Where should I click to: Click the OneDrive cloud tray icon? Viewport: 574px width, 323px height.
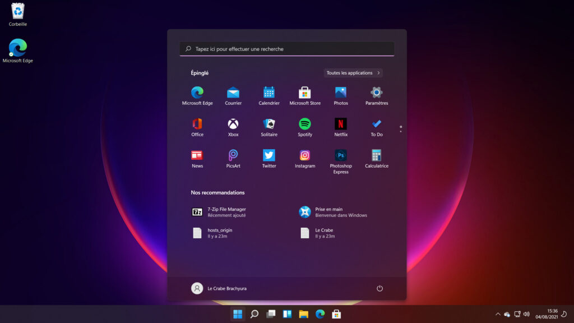pyautogui.click(x=507, y=314)
